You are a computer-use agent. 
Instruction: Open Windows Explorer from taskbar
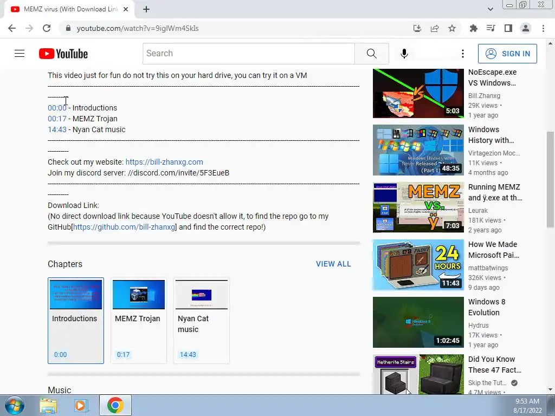click(x=48, y=405)
